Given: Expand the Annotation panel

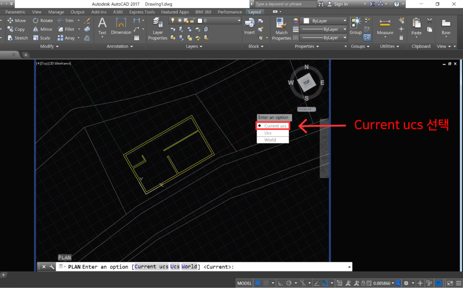Looking at the screenshot, I should tap(120, 46).
